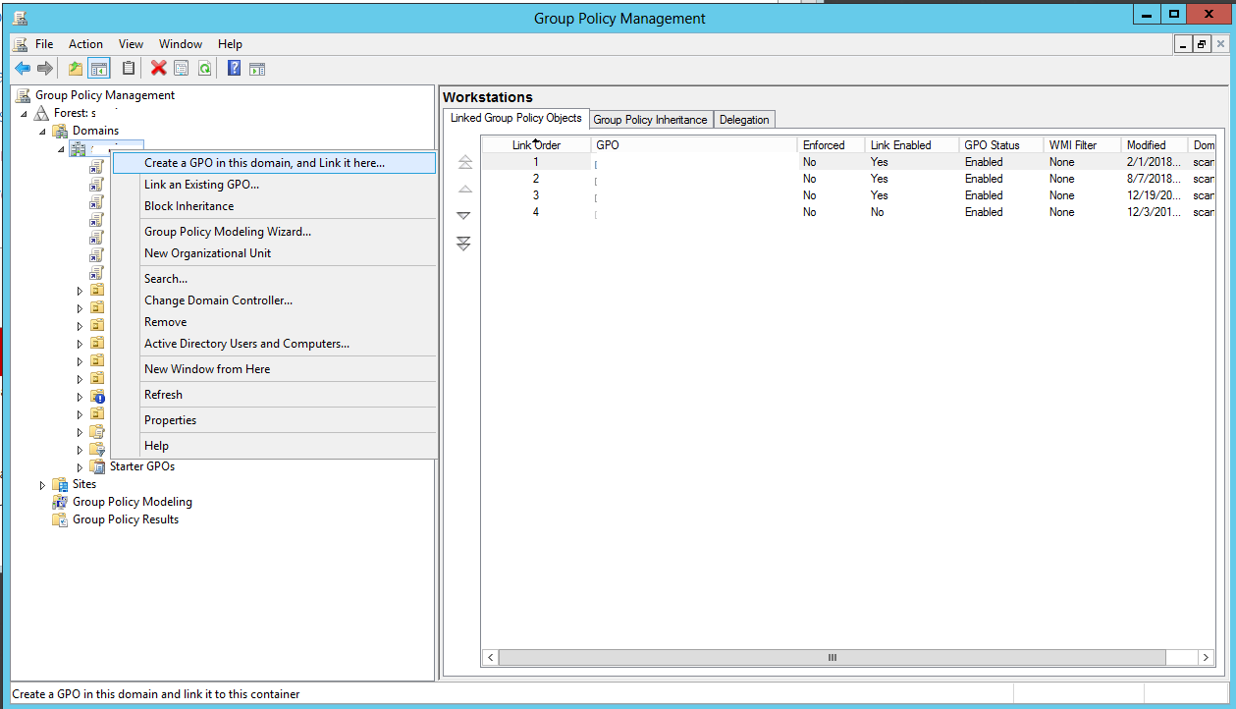Open Properties via the toolbar sheet icon
The width and height of the screenshot is (1236, 709).
coord(182,68)
